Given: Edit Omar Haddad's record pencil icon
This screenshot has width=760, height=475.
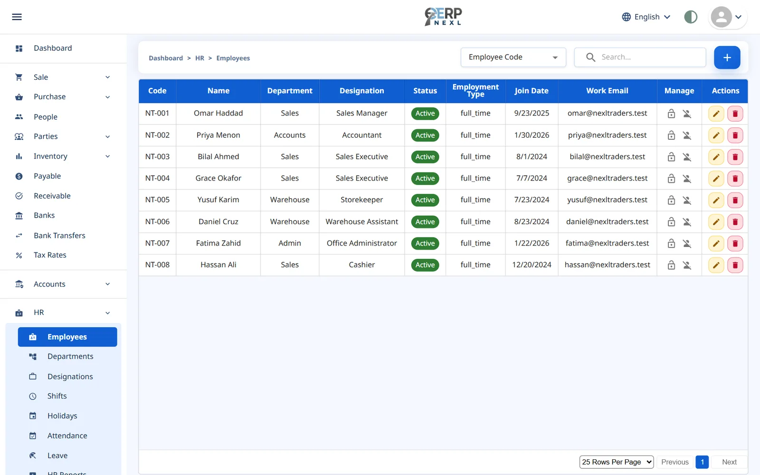Looking at the screenshot, I should [716, 114].
